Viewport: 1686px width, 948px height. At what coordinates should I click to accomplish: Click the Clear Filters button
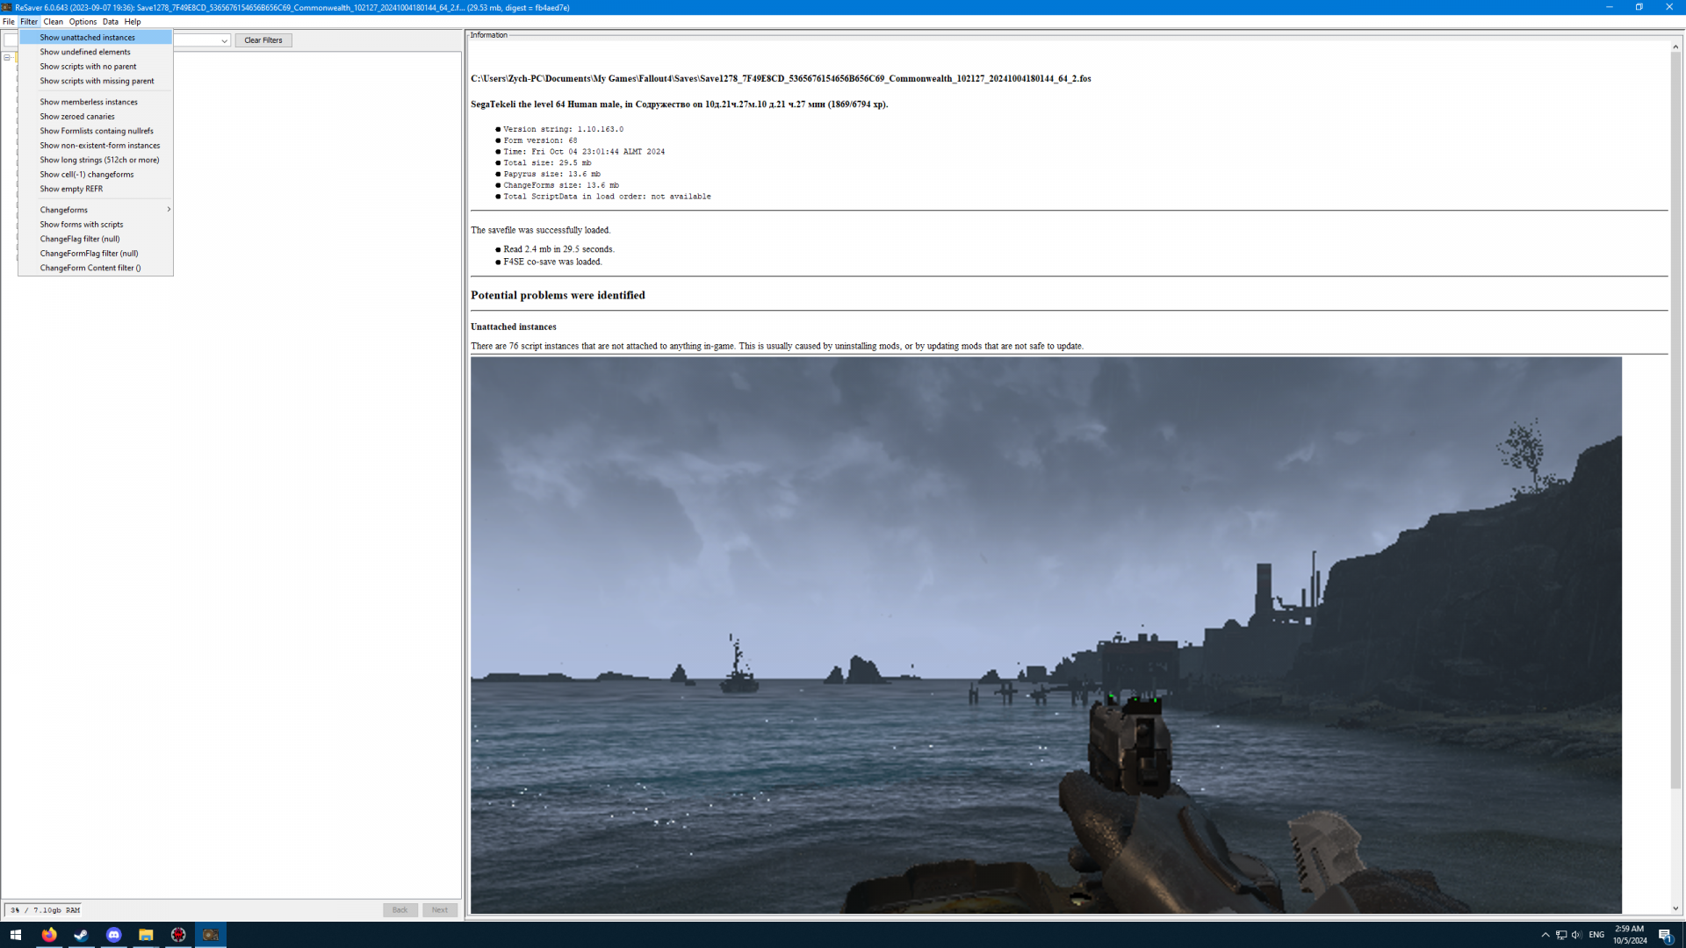[x=263, y=40]
